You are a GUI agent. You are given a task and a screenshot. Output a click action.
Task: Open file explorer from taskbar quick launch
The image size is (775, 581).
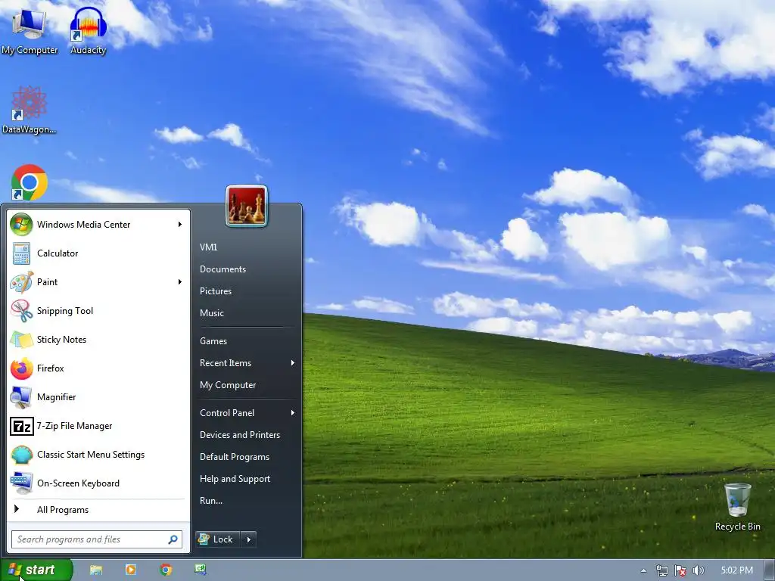pos(96,570)
